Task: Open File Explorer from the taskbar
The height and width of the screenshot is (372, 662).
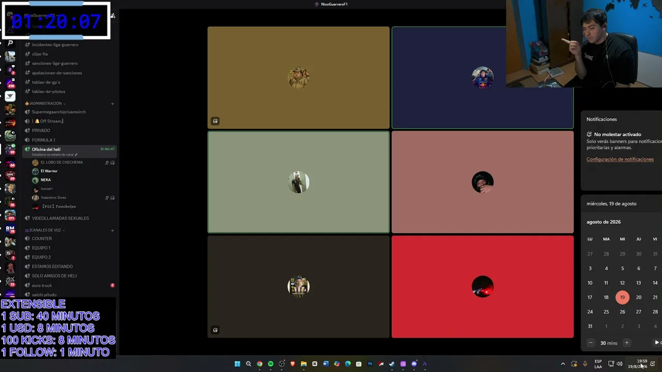Action: (x=304, y=364)
